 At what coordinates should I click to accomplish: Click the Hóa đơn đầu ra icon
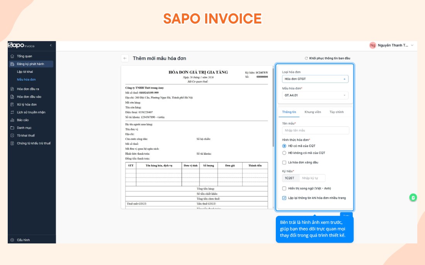click(x=12, y=89)
